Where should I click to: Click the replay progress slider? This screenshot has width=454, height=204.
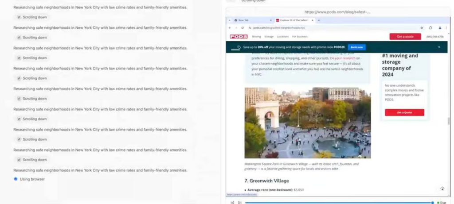(339, 203)
